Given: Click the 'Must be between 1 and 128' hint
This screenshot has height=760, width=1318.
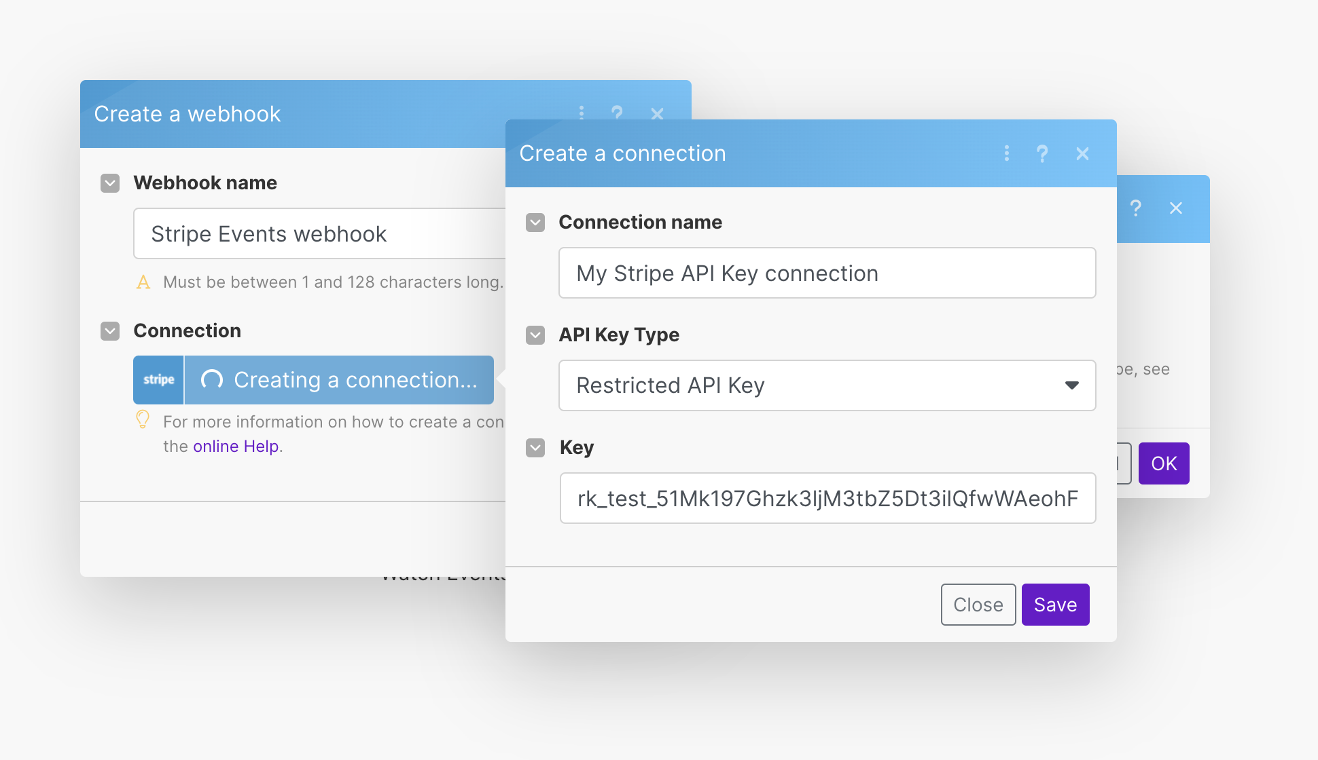Looking at the screenshot, I should 333,282.
